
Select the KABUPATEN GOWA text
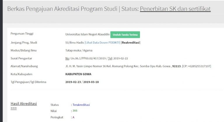click(78, 74)
